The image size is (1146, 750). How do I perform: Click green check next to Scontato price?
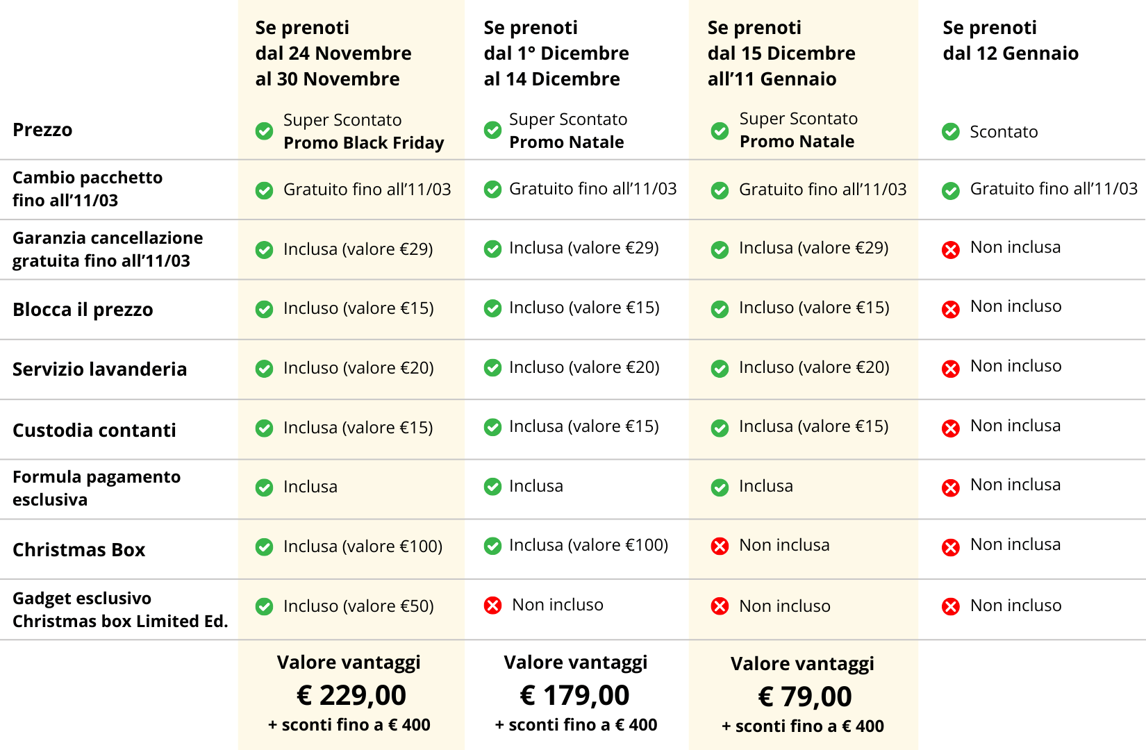(x=950, y=132)
